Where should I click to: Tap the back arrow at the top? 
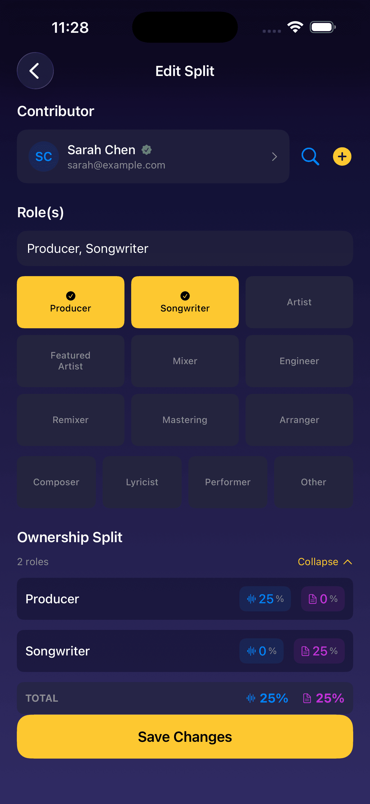pos(35,71)
